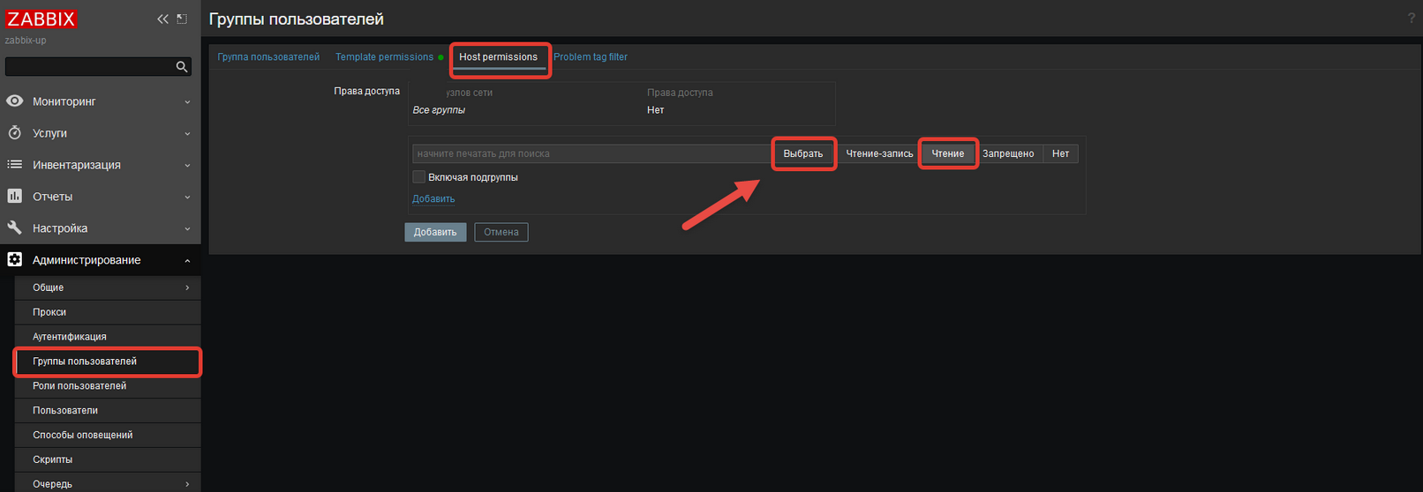Click the sidebar kiosk mode icon
This screenshot has width=1423, height=492.
pos(182,19)
